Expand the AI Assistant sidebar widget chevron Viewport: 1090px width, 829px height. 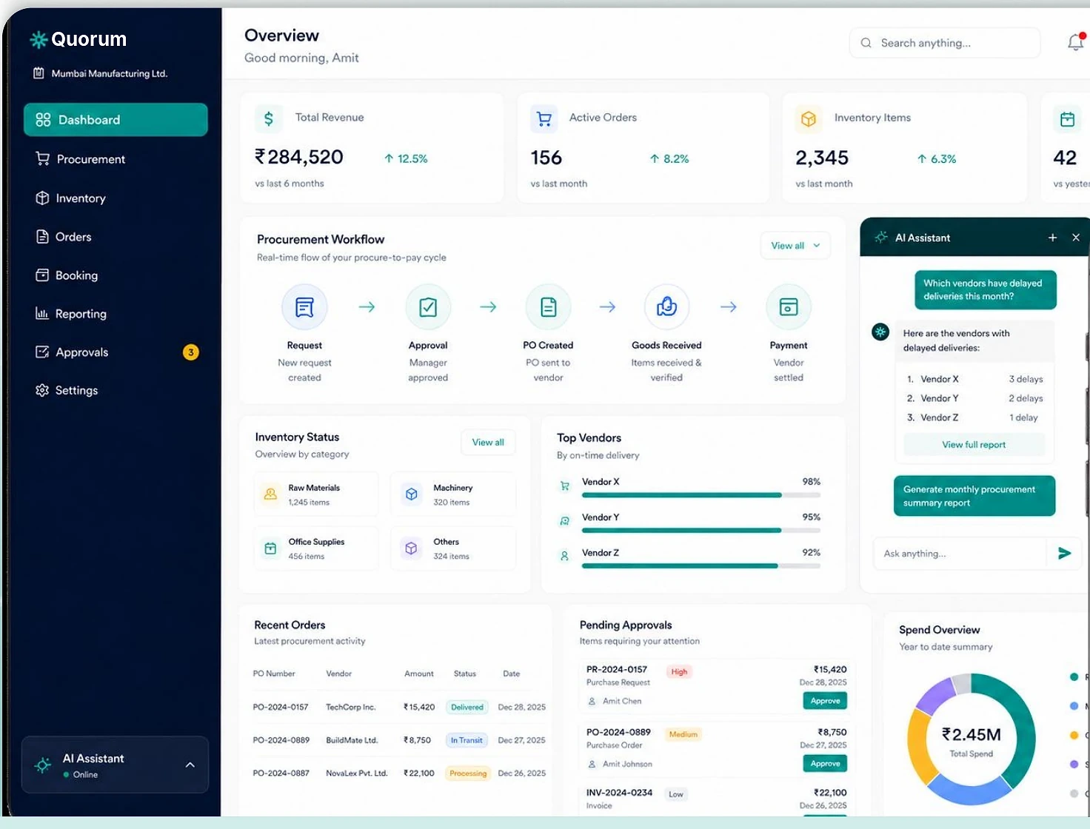pyautogui.click(x=190, y=765)
